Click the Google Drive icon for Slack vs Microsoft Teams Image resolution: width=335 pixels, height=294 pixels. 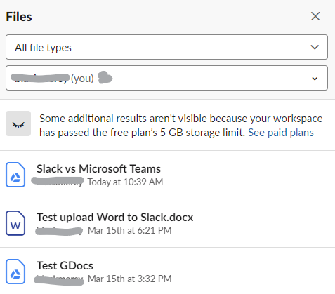[15, 175]
